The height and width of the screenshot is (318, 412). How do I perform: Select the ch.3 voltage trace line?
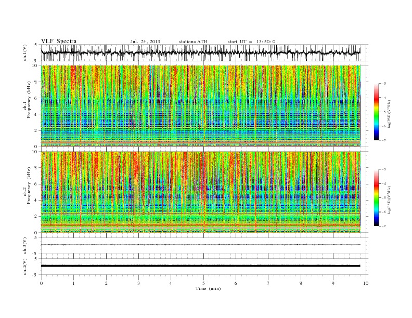(201, 245)
